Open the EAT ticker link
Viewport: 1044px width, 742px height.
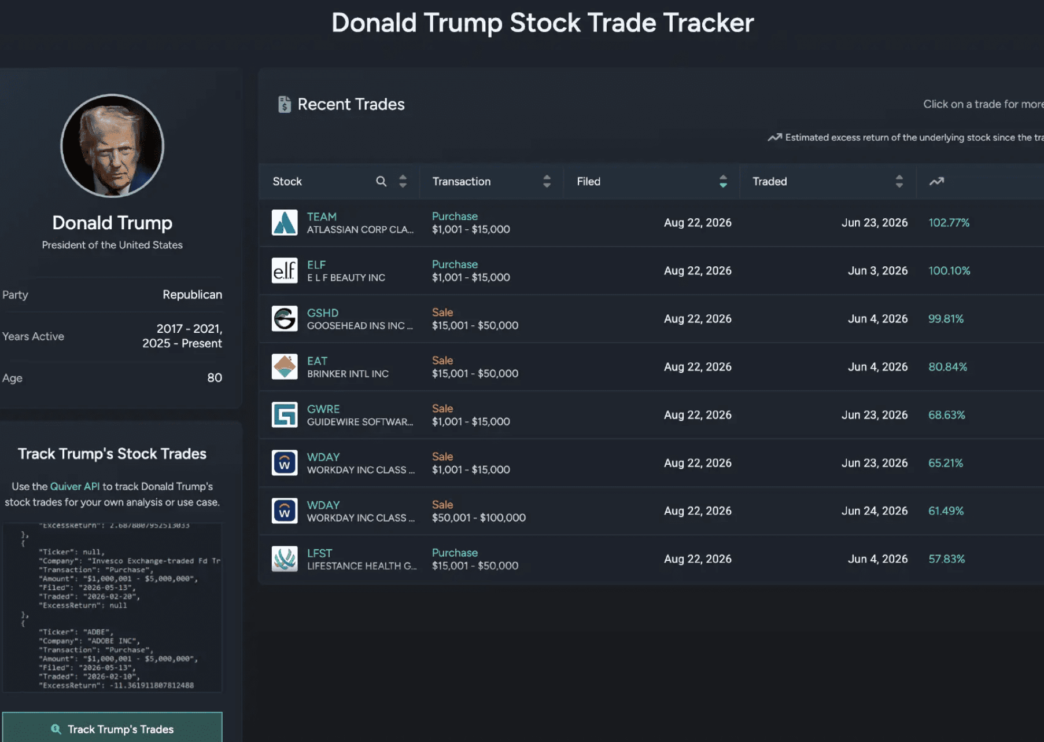[x=317, y=361]
